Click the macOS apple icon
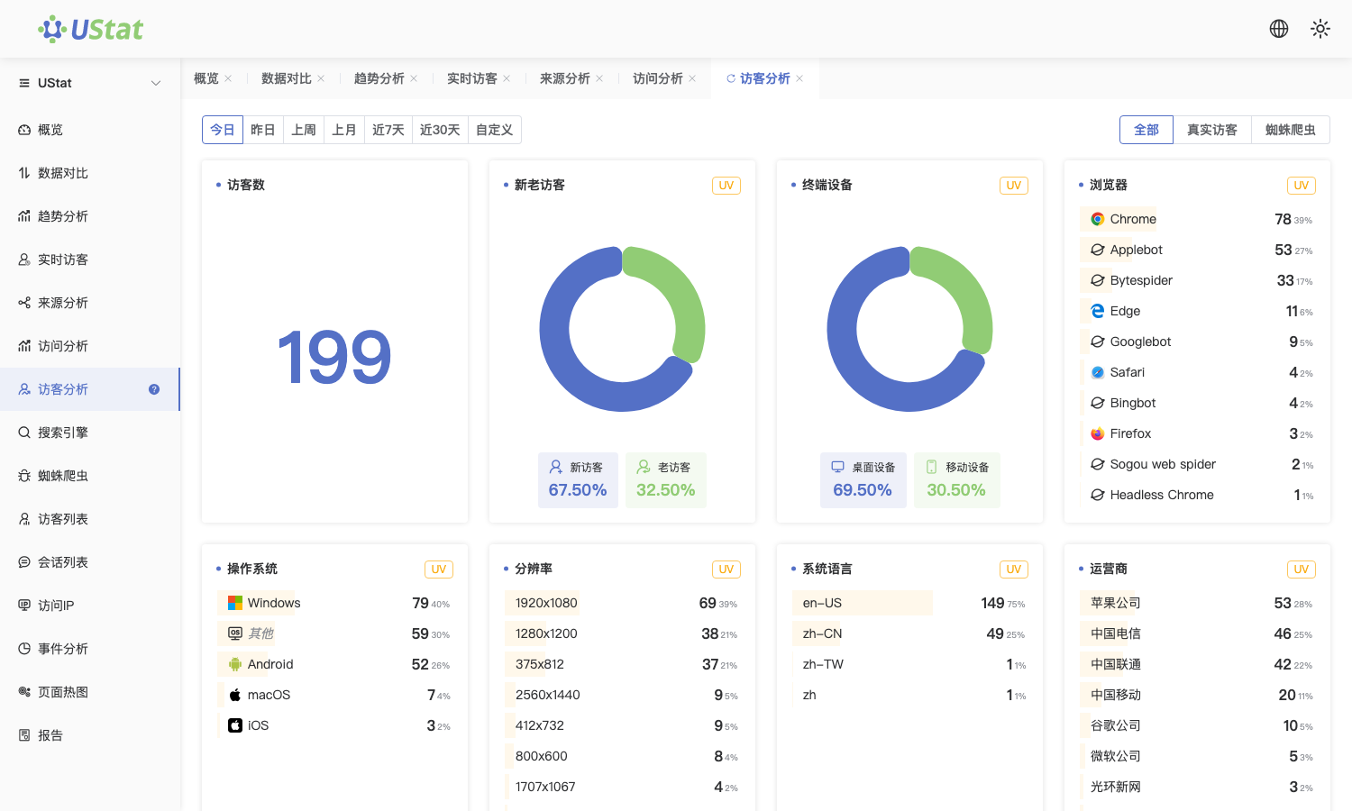The height and width of the screenshot is (811, 1352). click(235, 695)
